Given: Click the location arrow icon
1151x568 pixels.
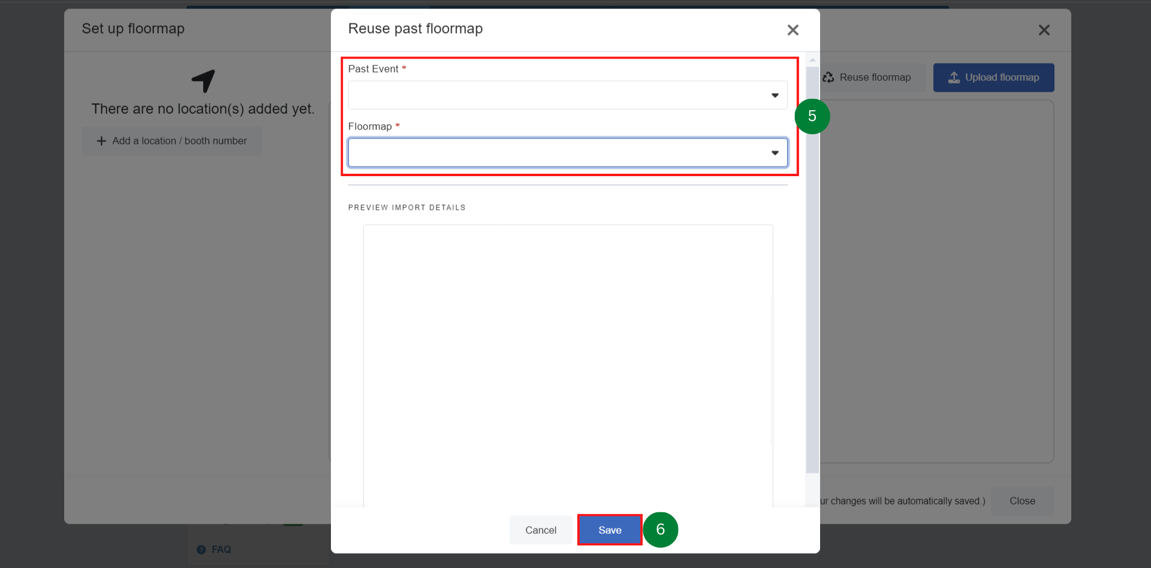Looking at the screenshot, I should coord(203,81).
